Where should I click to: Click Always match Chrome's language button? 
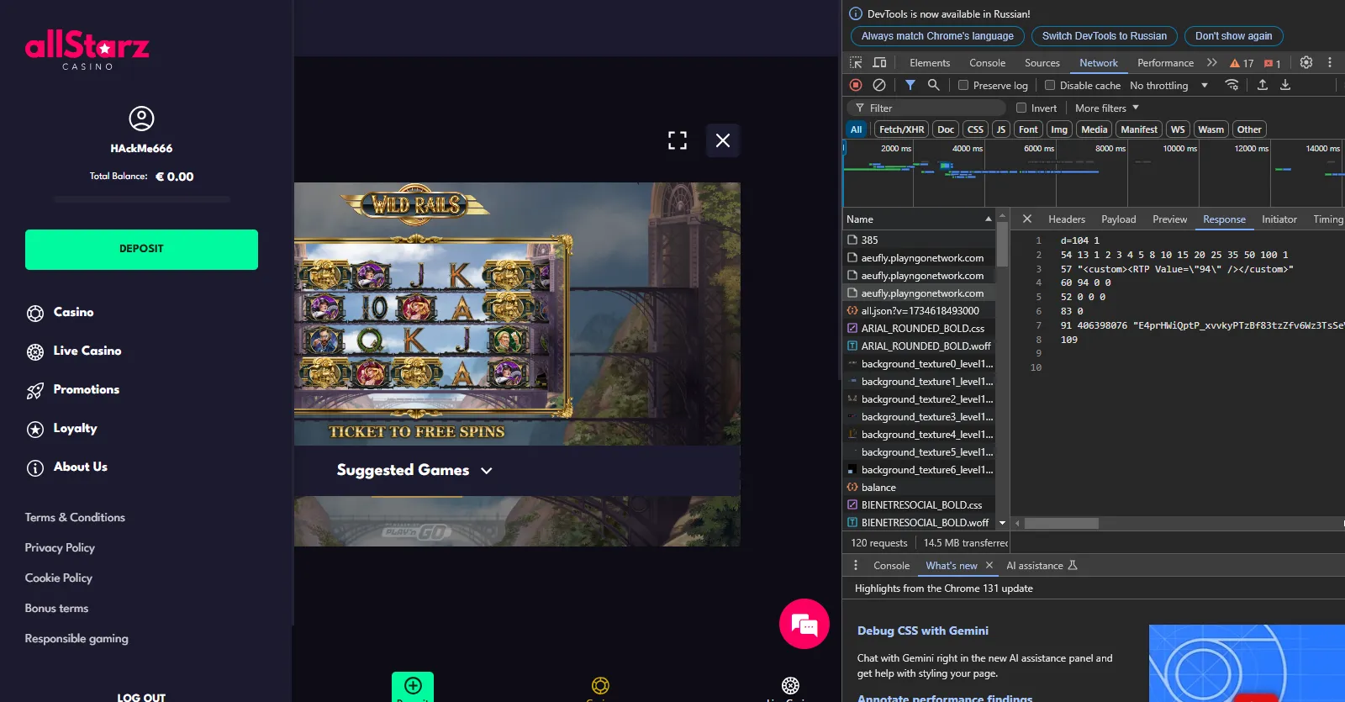point(937,36)
